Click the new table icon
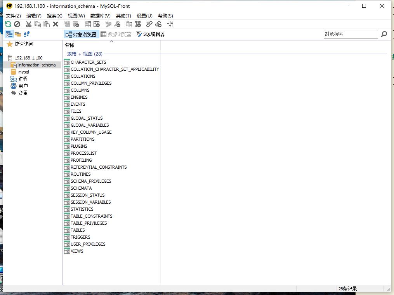This screenshot has width=394, height=295. pos(88,24)
